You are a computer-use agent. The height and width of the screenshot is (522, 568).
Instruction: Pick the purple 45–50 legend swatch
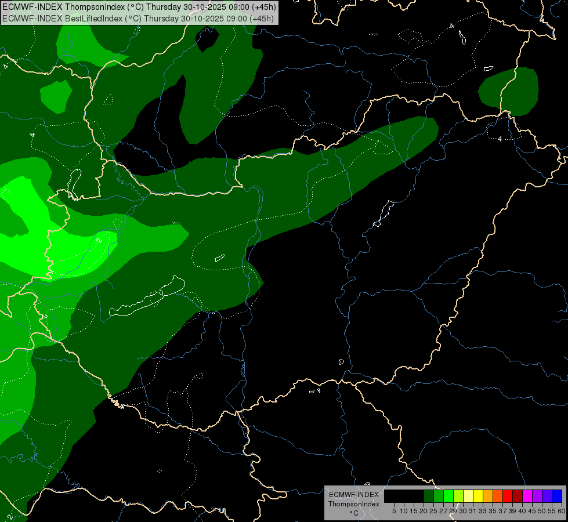click(x=537, y=496)
